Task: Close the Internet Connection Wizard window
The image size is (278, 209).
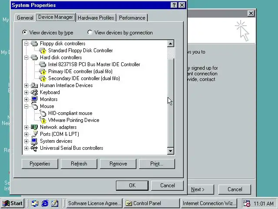Action: tap(251, 13)
